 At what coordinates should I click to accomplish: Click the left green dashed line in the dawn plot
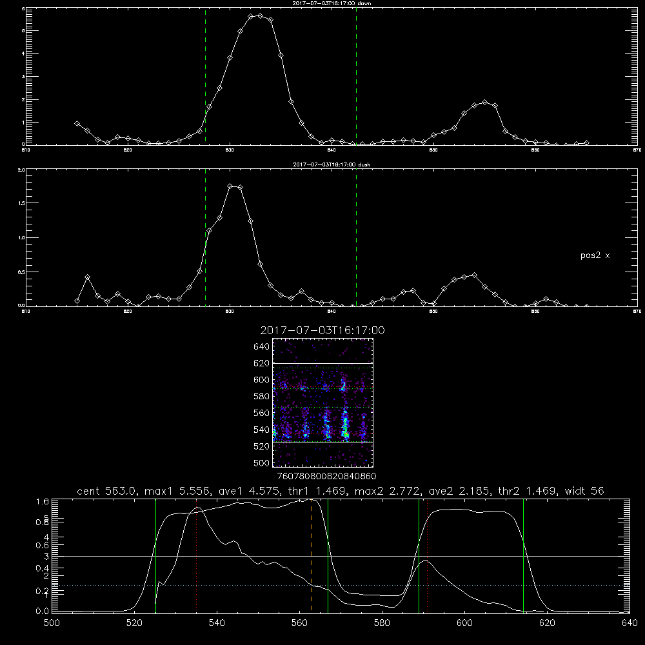pyautogui.click(x=205, y=76)
